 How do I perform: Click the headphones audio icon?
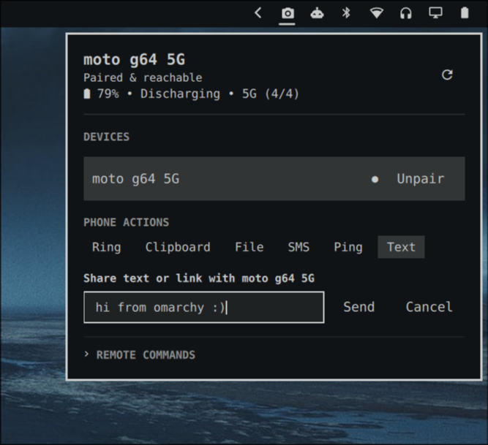click(x=406, y=13)
